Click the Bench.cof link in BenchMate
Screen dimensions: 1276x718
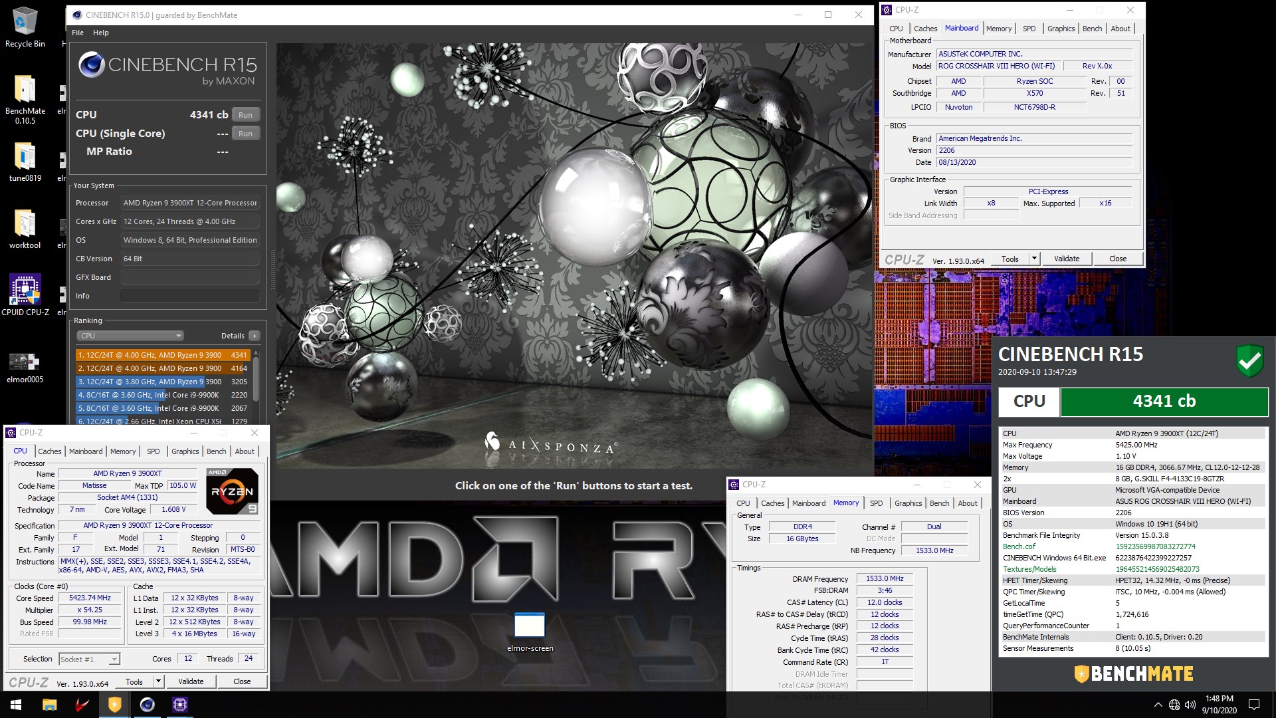pos(1019,546)
